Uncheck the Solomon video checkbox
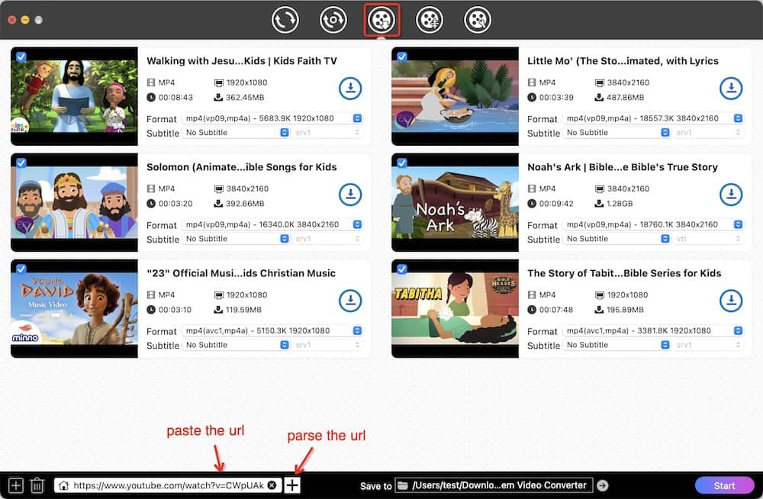The height and width of the screenshot is (499, 763). (21, 163)
